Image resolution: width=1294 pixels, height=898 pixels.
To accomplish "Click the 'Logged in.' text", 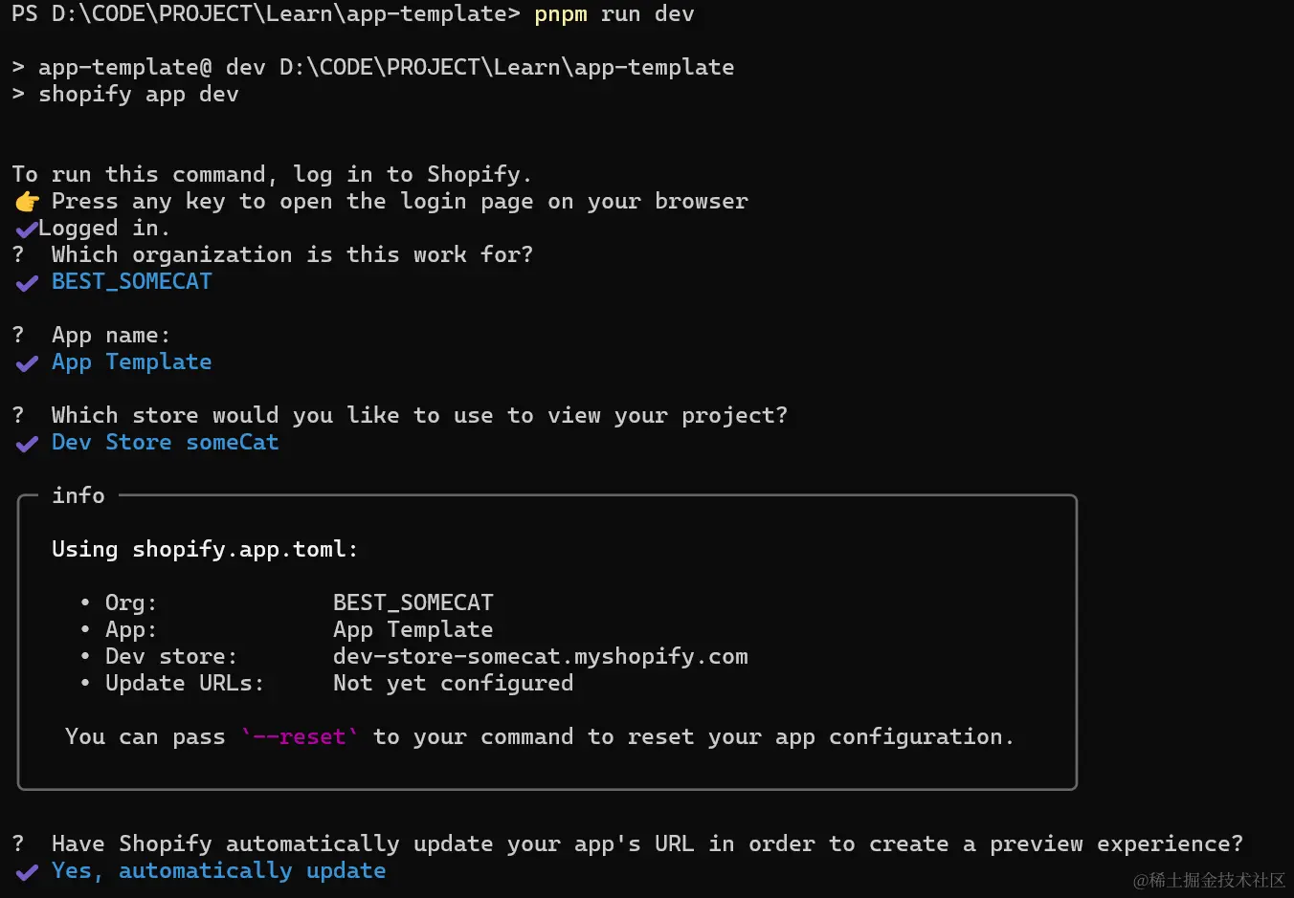I will [104, 229].
